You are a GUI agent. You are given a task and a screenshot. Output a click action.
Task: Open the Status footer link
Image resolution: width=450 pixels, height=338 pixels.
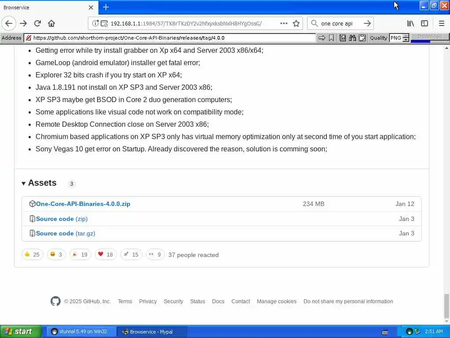197,301
